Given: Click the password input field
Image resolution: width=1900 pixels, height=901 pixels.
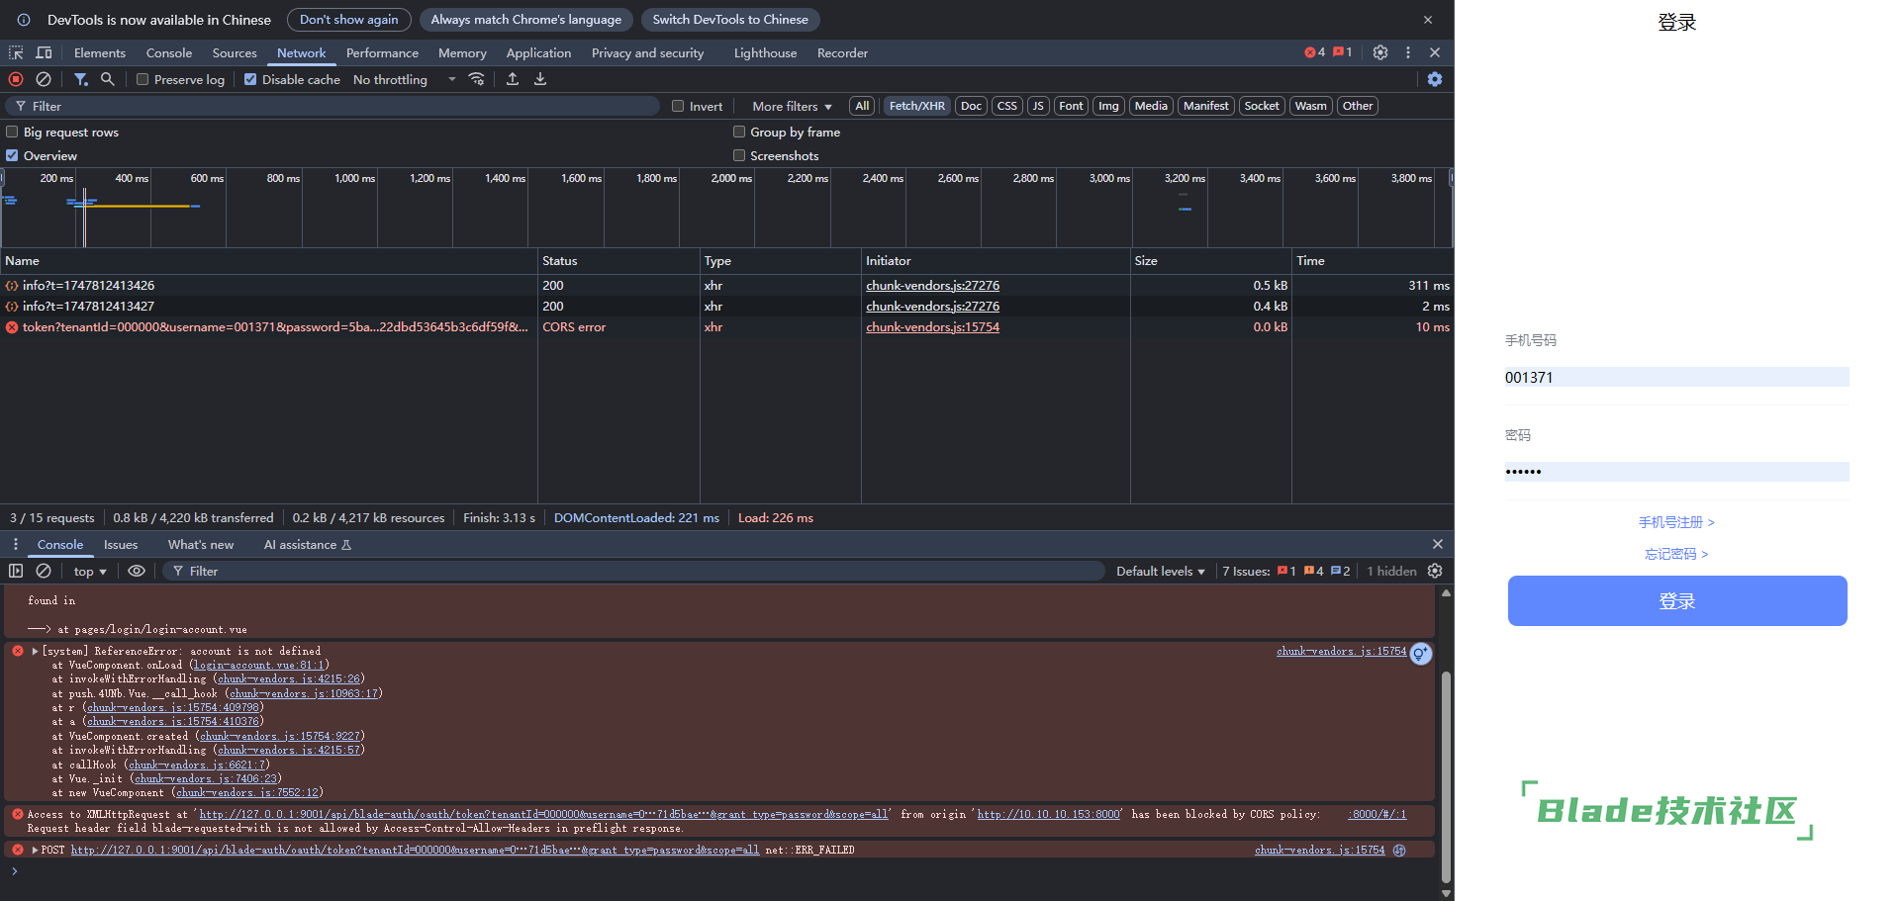Looking at the screenshot, I should pos(1676,471).
